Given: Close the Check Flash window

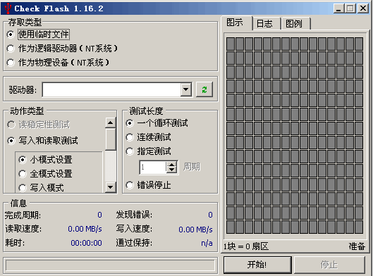Looking at the screenshot, I should tap(364, 8).
